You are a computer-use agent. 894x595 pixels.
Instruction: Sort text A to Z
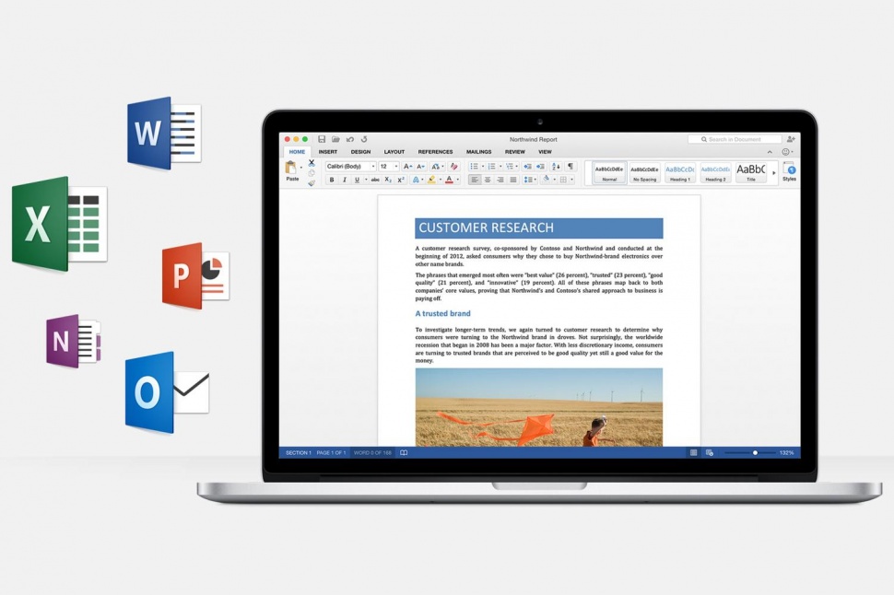click(x=556, y=167)
